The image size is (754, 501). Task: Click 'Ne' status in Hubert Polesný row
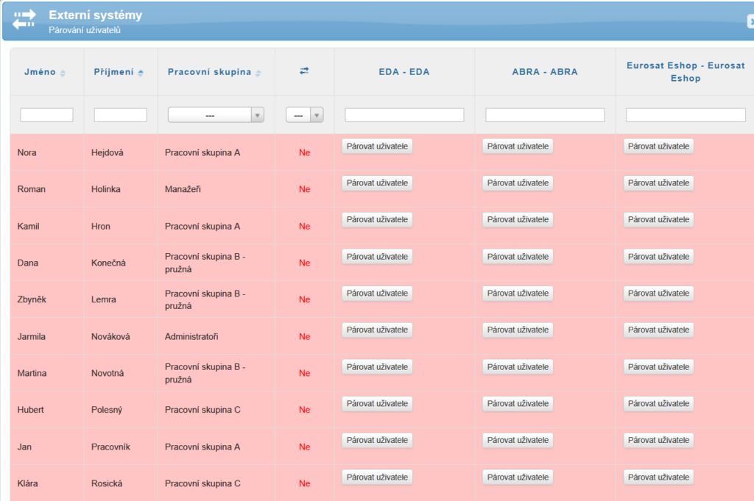pos(304,410)
